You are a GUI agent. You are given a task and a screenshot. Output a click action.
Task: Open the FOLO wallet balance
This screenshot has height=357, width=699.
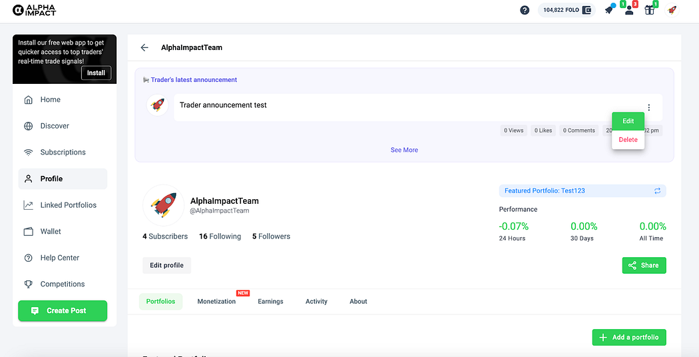567,10
